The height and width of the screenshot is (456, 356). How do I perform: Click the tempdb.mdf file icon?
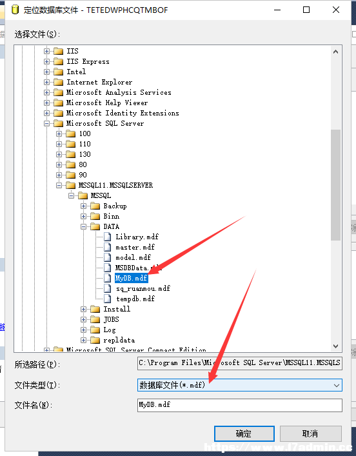(x=107, y=299)
